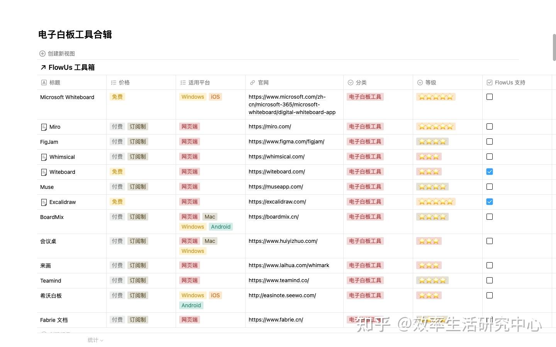The width and height of the screenshot is (556, 347).
Task: Open the witeboard.com link
Action: (277, 172)
